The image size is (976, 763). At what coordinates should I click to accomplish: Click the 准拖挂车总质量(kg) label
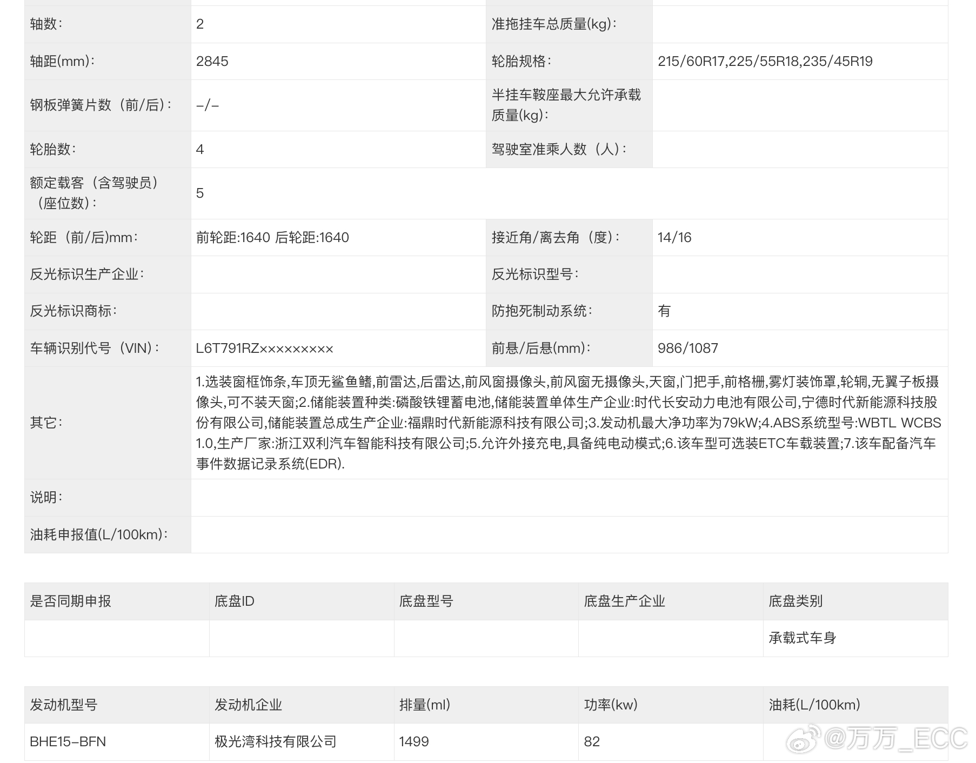click(554, 24)
